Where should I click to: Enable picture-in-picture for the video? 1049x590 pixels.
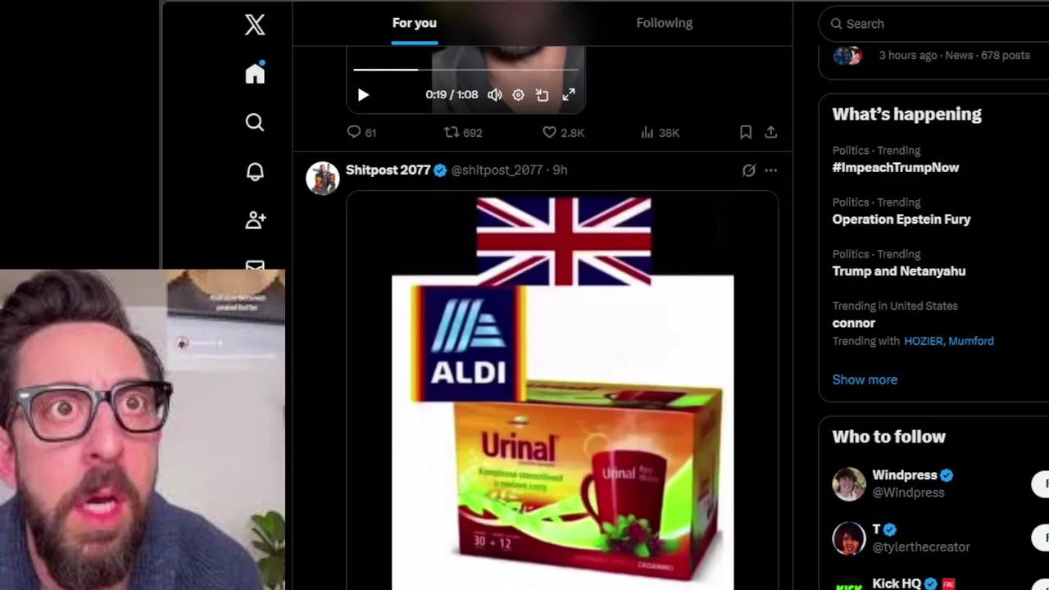coord(542,95)
